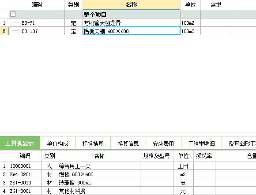This screenshot has width=256, height=195.
Task: Click the 材 category cell of 铝板 row
Action: pyautogui.click(x=49, y=174)
